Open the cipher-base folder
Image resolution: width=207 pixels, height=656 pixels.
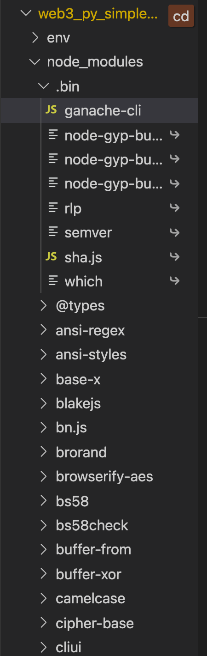click(x=95, y=623)
